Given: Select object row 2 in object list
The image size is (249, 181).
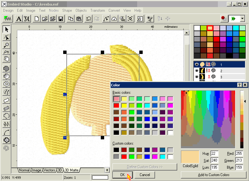Looking at the screenshot, I should click(219, 71).
